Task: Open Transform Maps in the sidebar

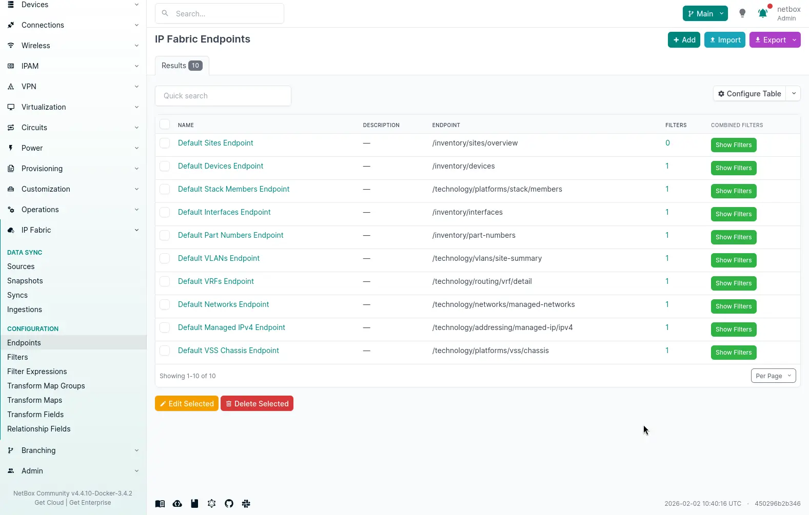Action: pos(34,400)
